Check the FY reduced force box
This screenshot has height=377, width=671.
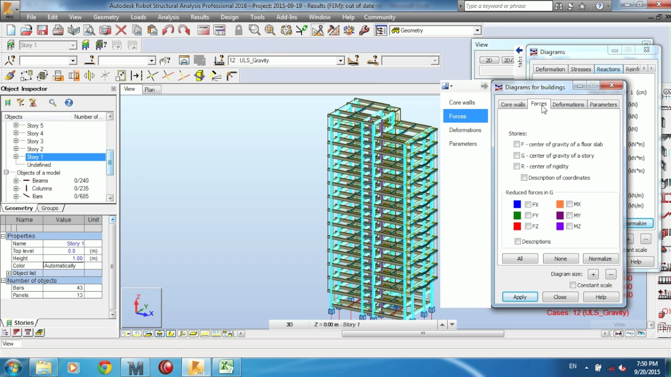[x=528, y=215]
